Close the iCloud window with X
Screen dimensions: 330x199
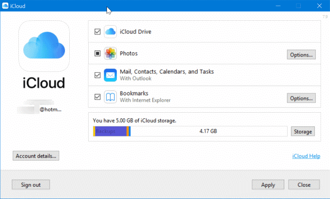pyautogui.click(x=319, y=6)
